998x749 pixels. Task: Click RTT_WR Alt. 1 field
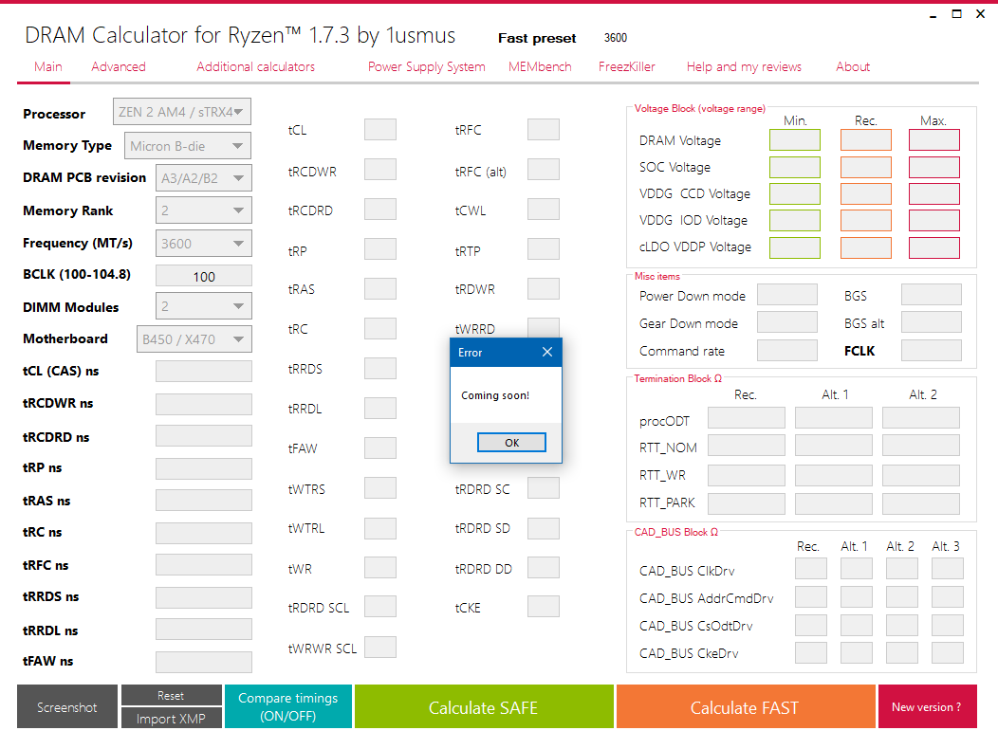point(833,475)
